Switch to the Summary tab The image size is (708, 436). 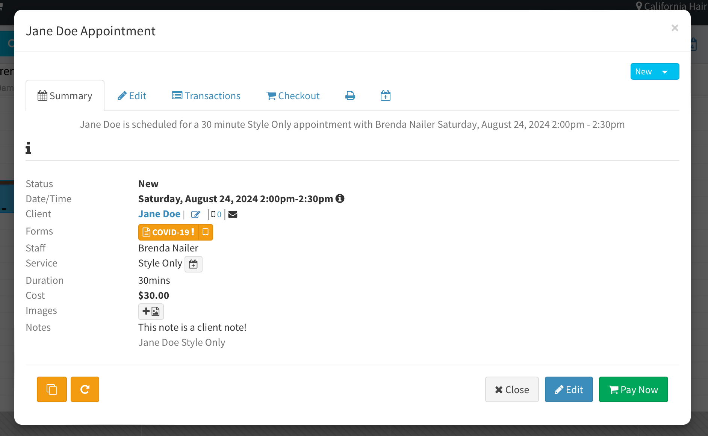65,96
